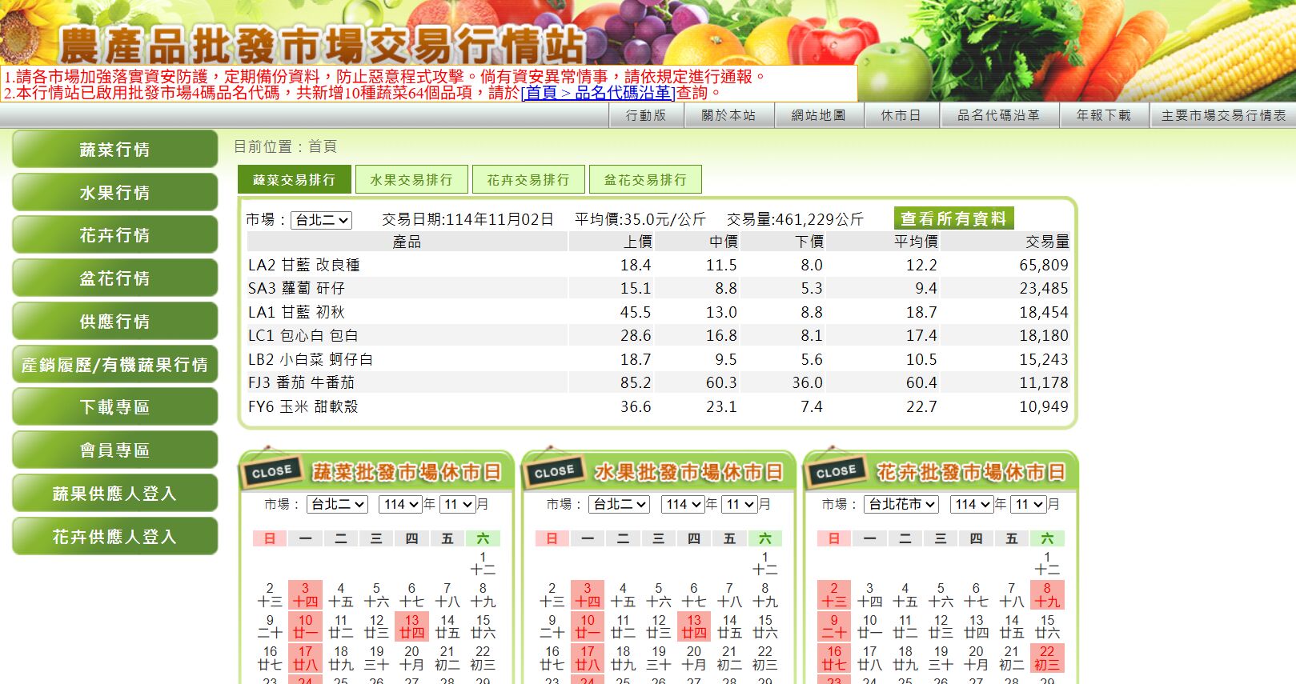Click 行動版 in the top navigation
This screenshot has height=684, width=1296.
(x=645, y=115)
